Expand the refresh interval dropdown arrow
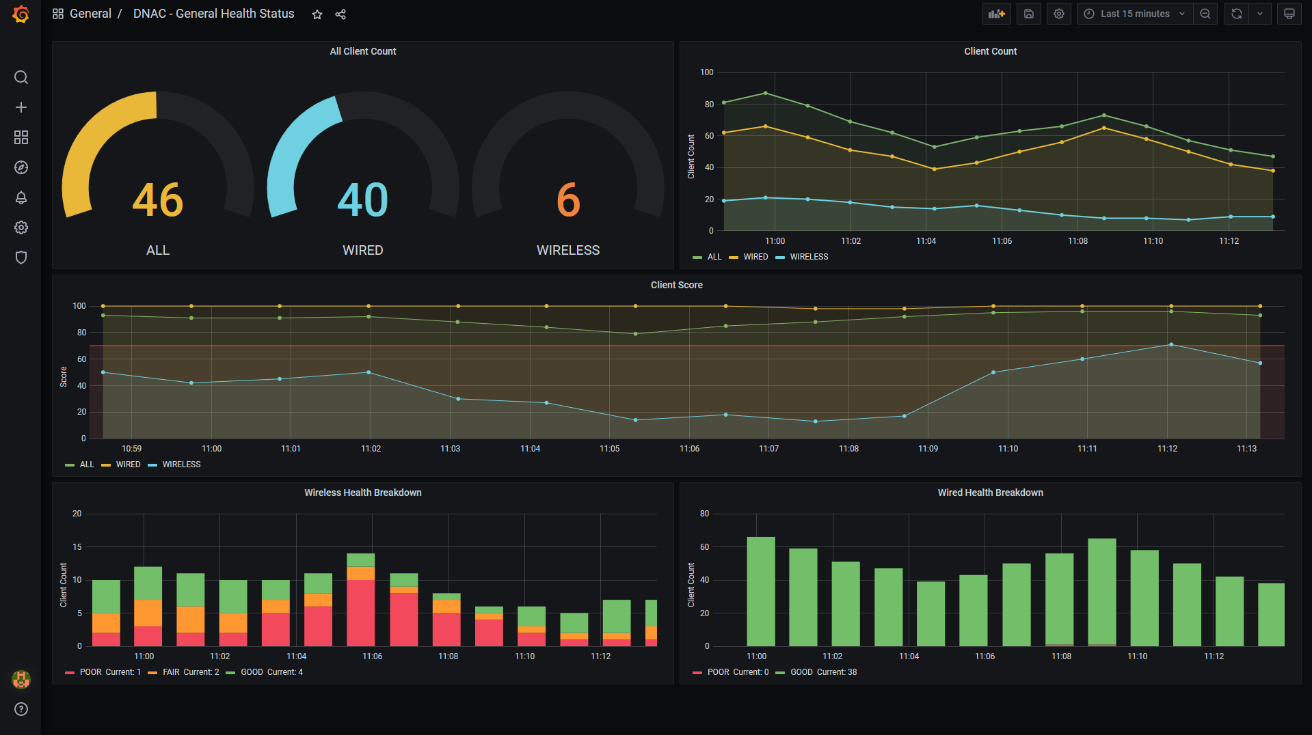This screenshot has width=1312, height=735. pyautogui.click(x=1260, y=14)
